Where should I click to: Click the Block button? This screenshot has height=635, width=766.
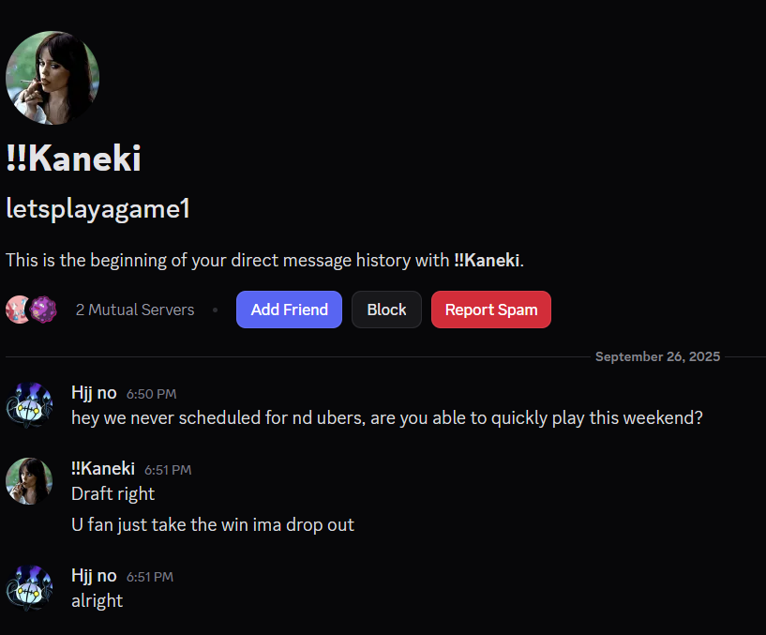386,310
